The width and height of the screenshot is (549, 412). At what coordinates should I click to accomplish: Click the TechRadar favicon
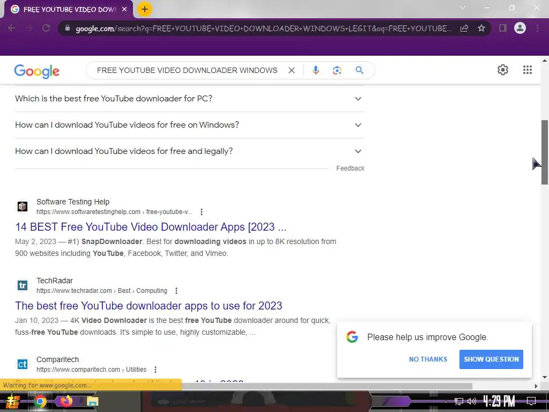23,285
